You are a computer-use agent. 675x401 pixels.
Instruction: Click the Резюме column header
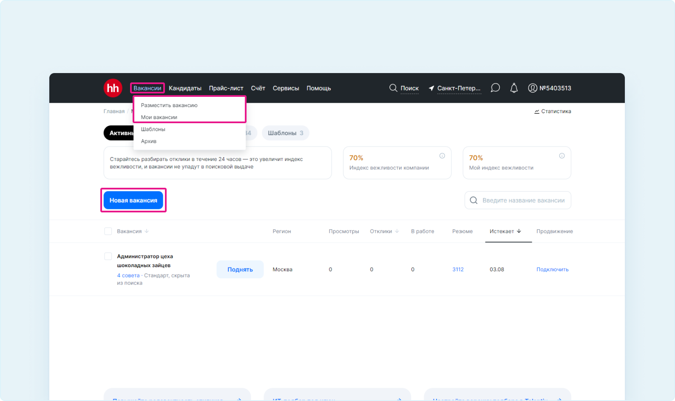(x=462, y=231)
